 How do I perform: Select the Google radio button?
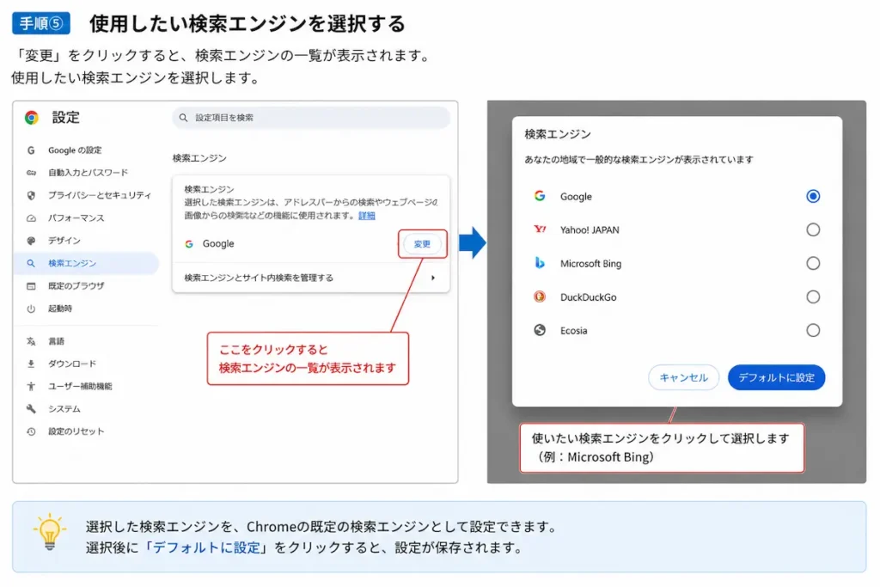click(813, 196)
